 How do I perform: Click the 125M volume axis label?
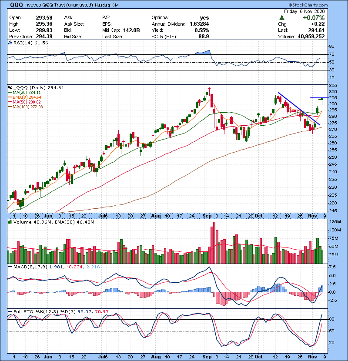tap(335, 222)
